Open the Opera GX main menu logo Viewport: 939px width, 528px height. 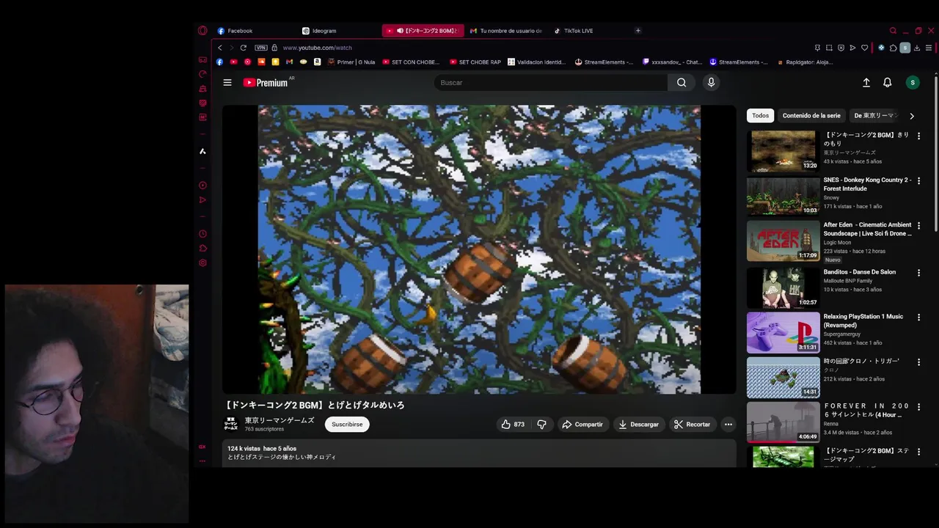point(202,30)
